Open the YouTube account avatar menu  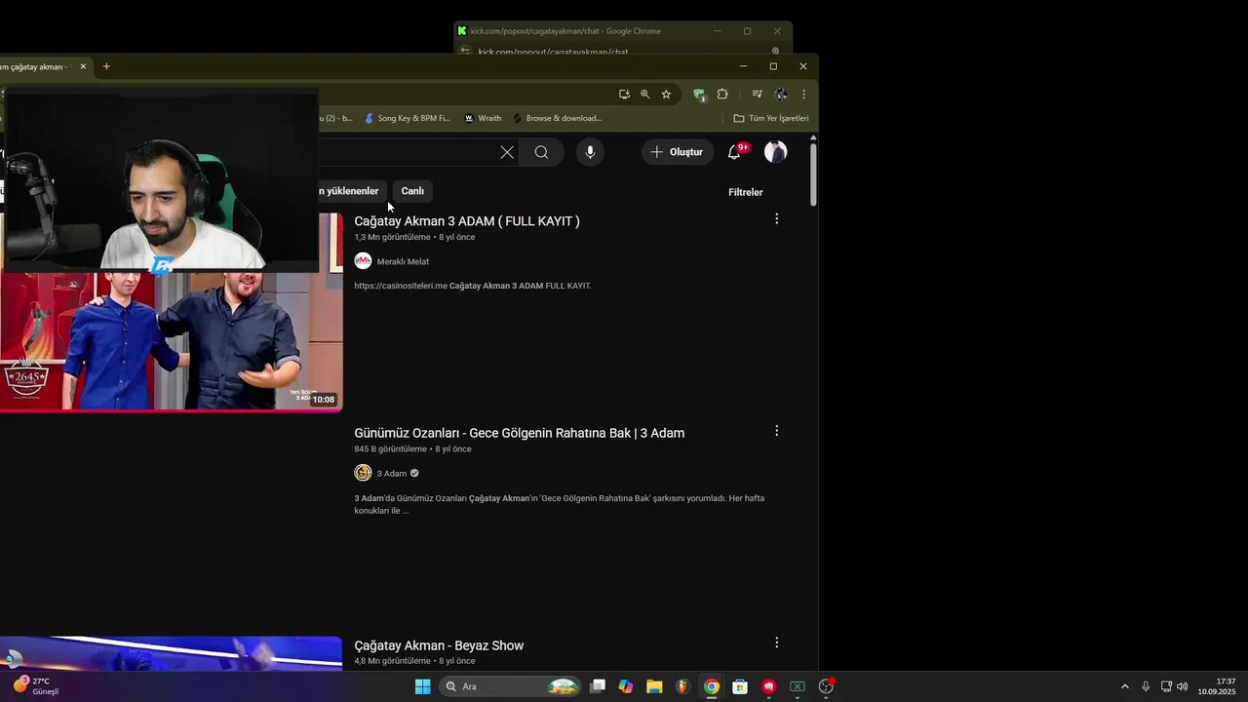[775, 152]
